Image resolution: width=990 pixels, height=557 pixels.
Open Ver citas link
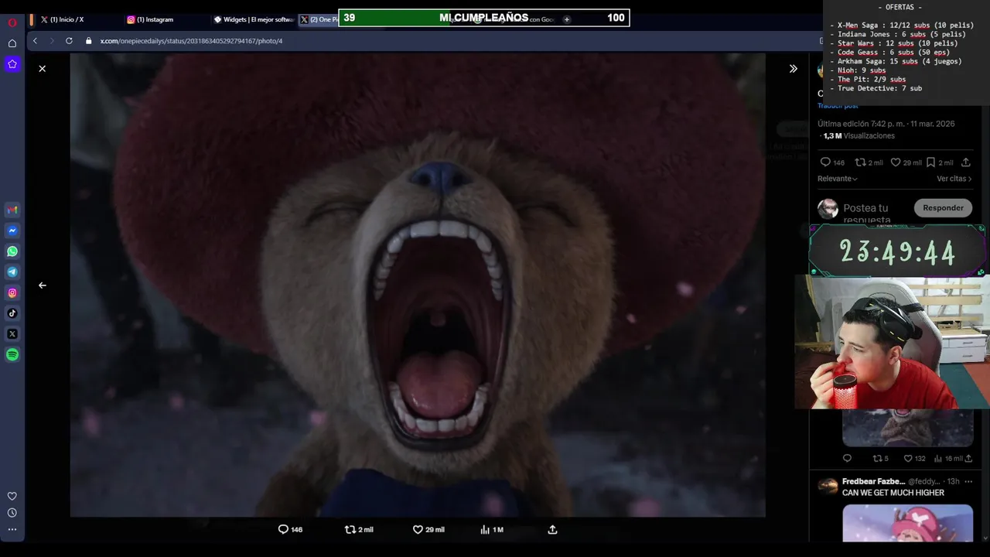(x=954, y=179)
